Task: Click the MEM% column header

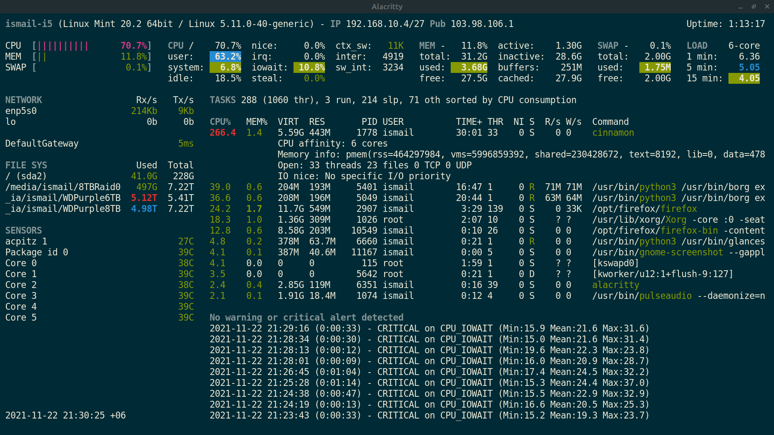Action: pyautogui.click(x=257, y=122)
